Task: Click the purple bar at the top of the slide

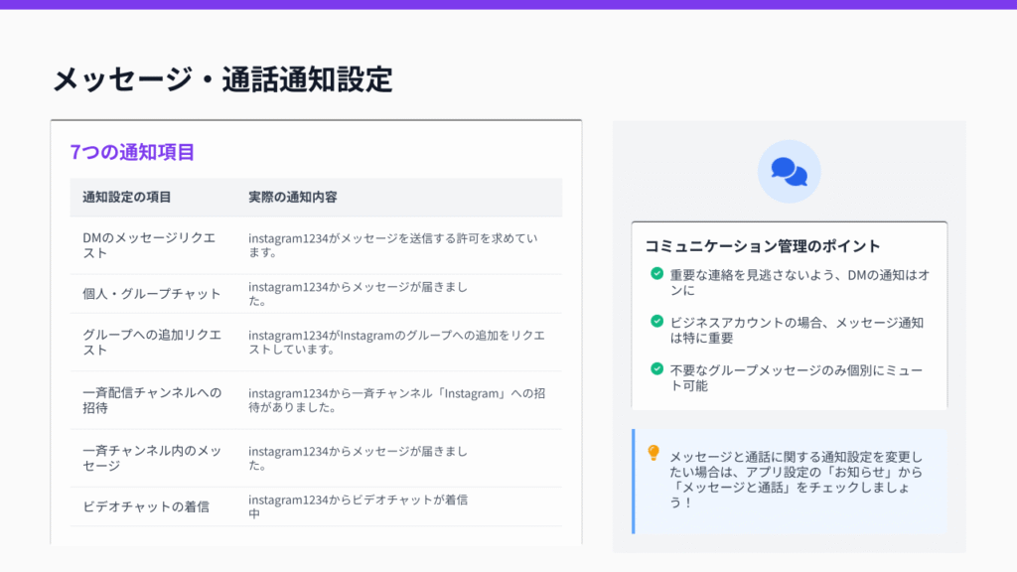Action: [508, 4]
